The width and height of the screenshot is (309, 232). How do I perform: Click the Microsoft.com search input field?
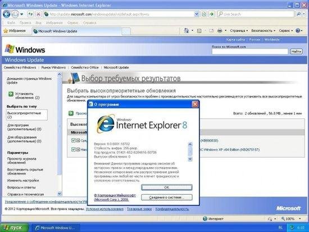[x=250, y=51]
